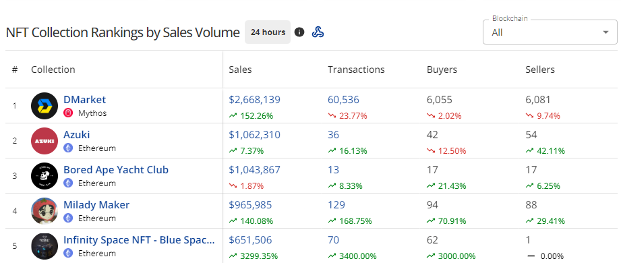This screenshot has height=263, width=621.
Task: Click the blue webhook icon in the title
Action: 318,32
